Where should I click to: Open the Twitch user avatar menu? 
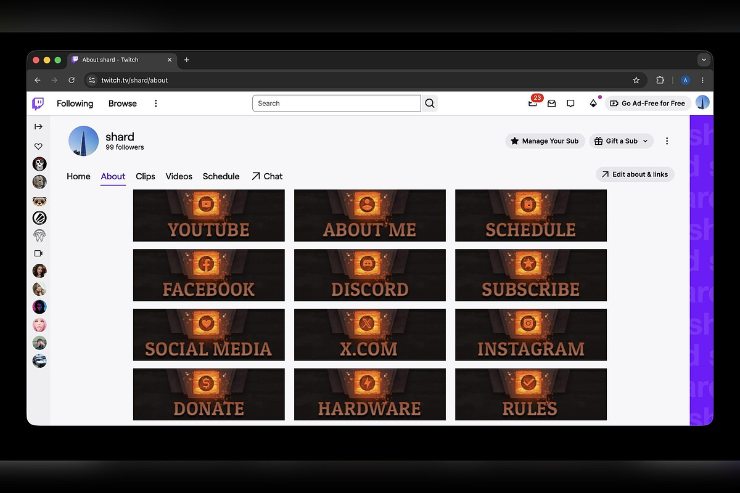(x=702, y=103)
